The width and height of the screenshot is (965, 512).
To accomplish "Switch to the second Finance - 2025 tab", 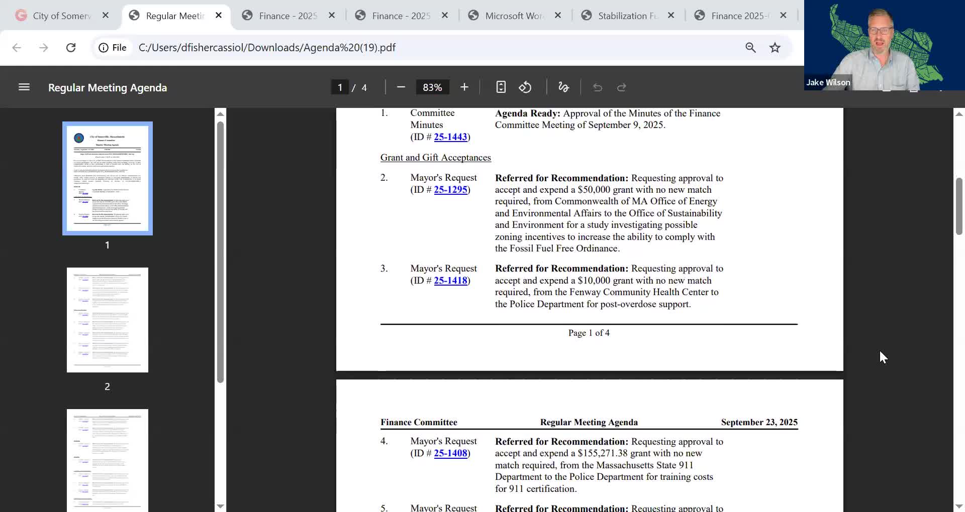I will pyautogui.click(x=401, y=16).
